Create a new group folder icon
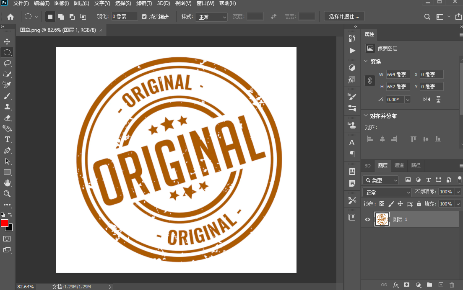The height and width of the screenshot is (290, 463). (429, 285)
